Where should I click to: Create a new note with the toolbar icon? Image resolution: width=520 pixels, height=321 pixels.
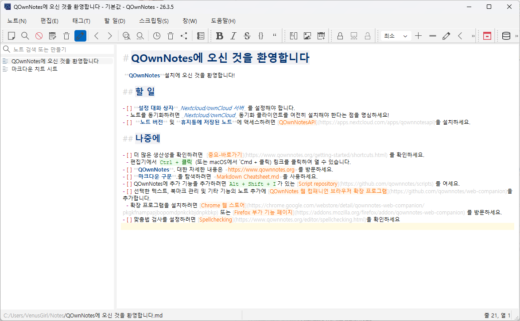tap(11, 36)
